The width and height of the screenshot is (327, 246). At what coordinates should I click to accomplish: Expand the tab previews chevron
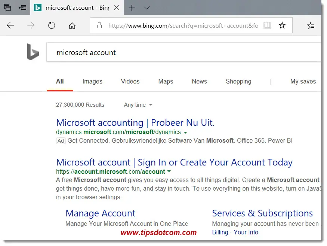(x=146, y=8)
